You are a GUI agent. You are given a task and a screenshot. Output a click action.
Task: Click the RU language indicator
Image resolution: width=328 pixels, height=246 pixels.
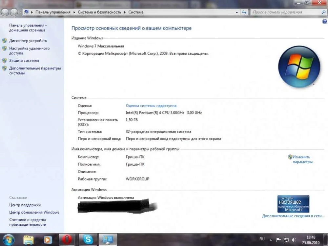point(262,239)
